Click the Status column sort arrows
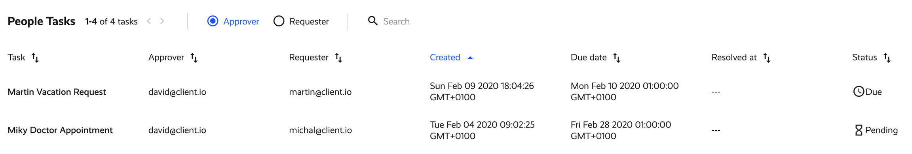This screenshot has width=912, height=154. point(887,58)
